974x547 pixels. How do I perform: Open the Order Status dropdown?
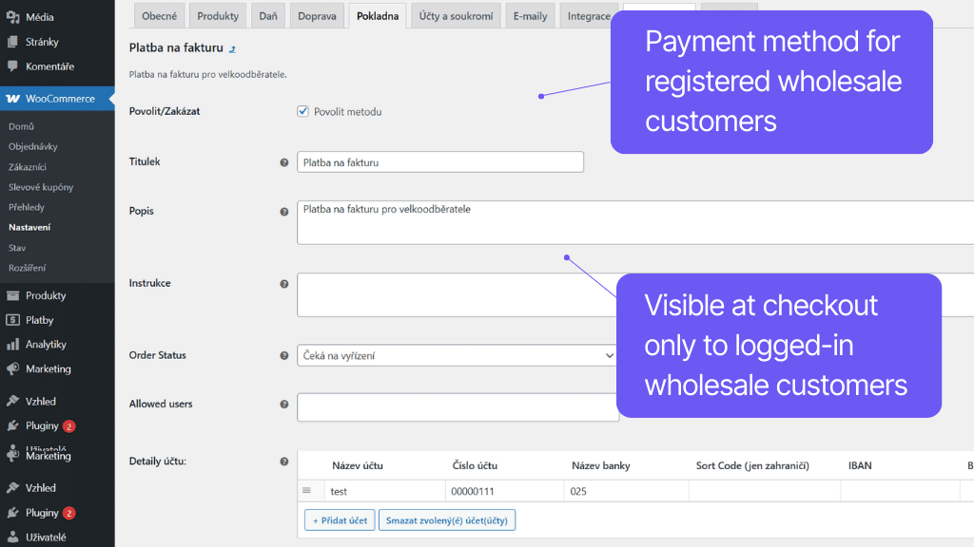[457, 355]
